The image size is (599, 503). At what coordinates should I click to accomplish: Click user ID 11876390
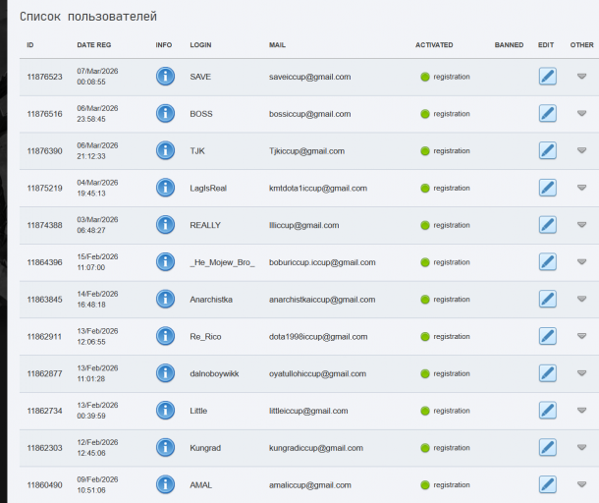coord(45,151)
